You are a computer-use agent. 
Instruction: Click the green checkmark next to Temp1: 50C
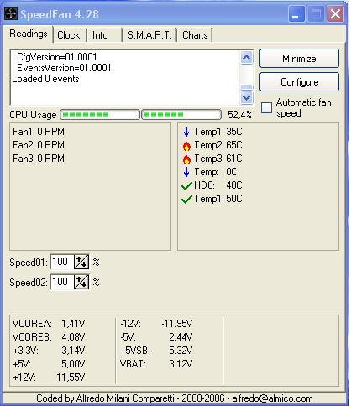click(x=186, y=199)
